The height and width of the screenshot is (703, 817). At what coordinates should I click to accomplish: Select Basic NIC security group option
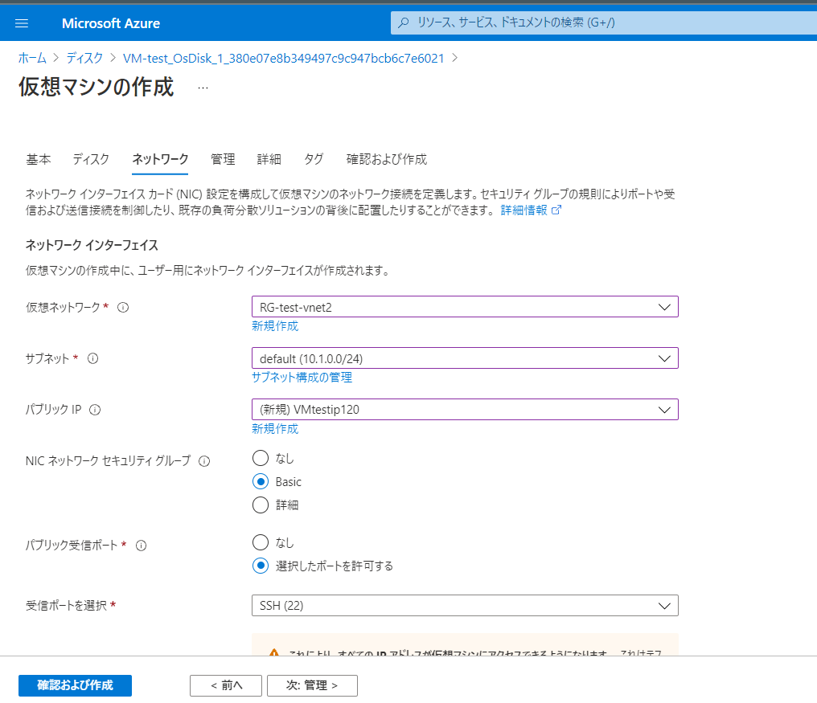261,482
